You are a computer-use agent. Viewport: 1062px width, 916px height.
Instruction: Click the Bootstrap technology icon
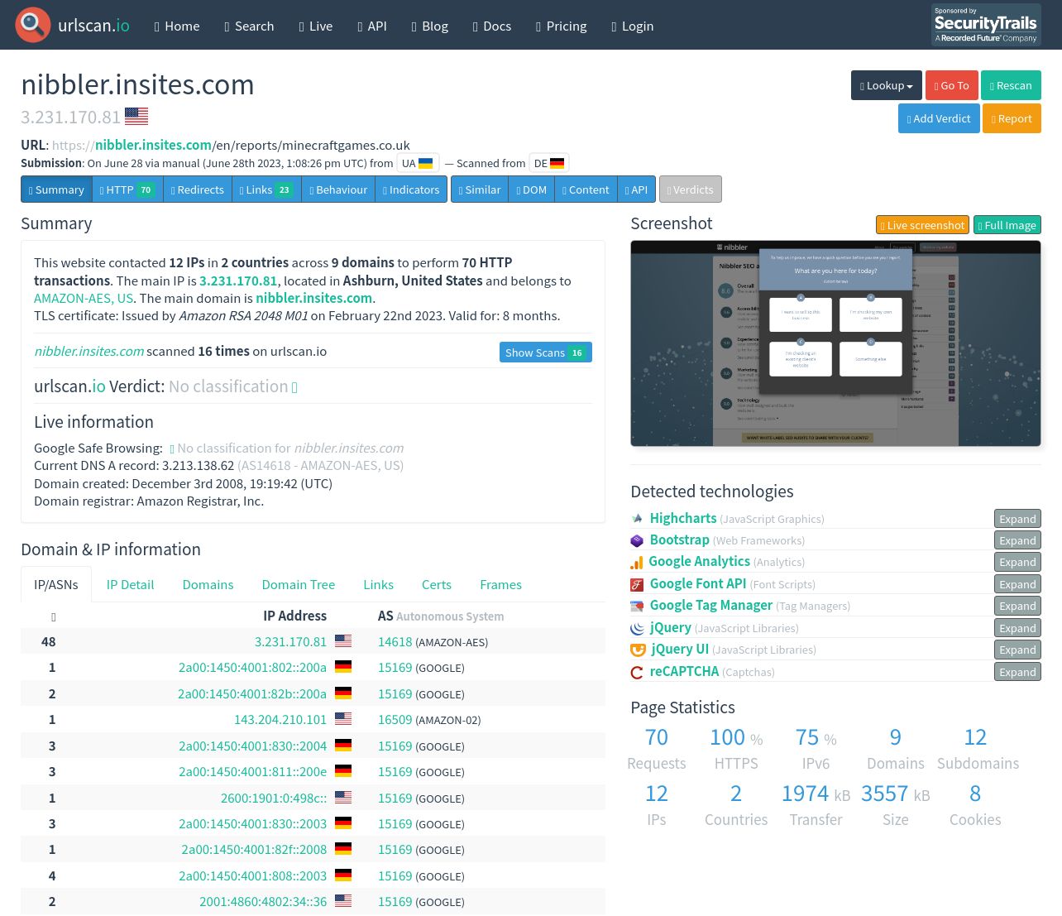pyautogui.click(x=637, y=540)
